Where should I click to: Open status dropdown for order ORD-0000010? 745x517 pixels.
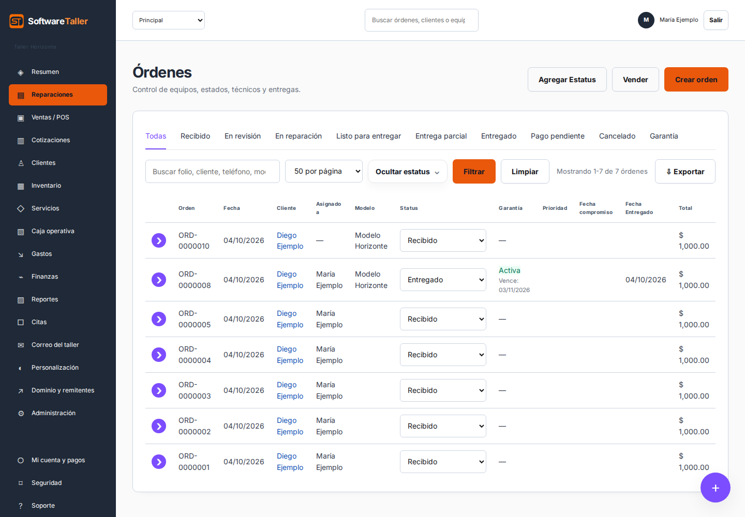tap(443, 240)
